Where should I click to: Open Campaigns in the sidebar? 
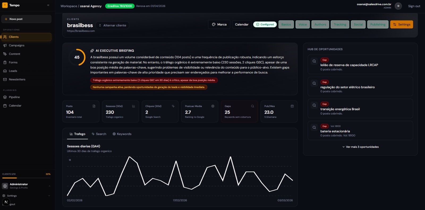[x=16, y=45]
